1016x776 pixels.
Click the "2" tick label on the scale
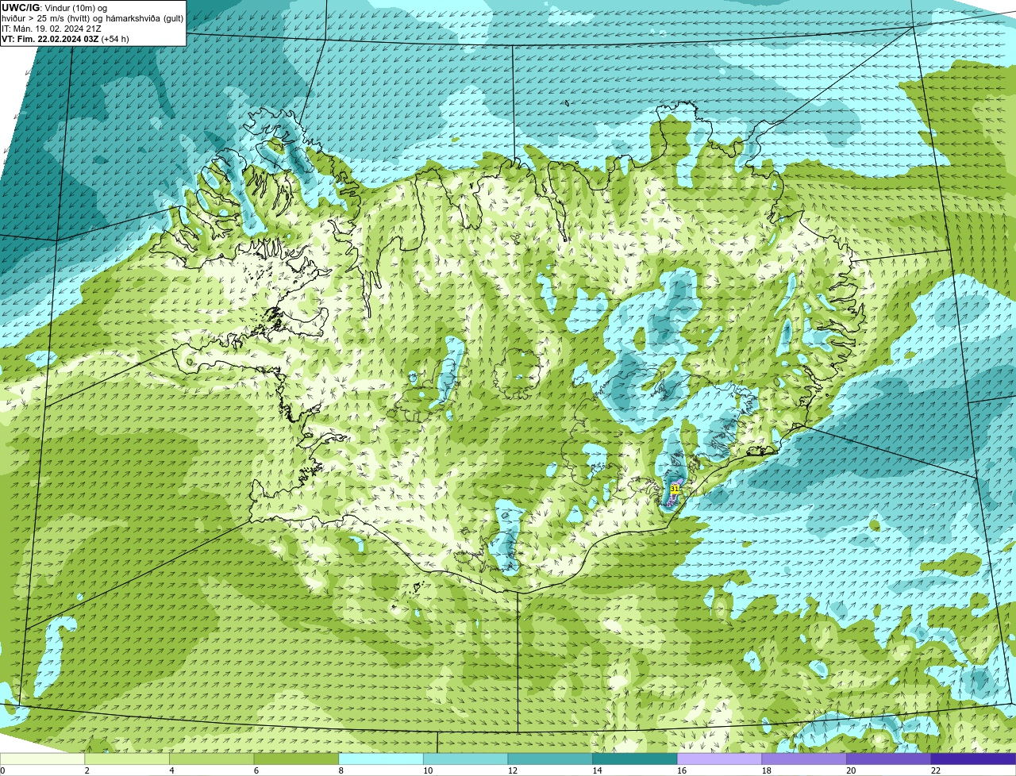tap(87, 770)
